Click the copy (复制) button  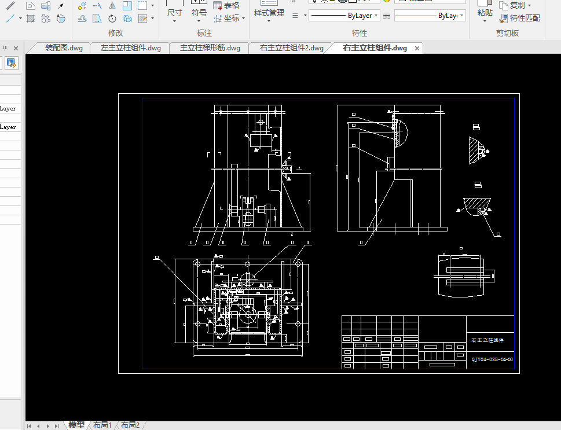click(512, 5)
